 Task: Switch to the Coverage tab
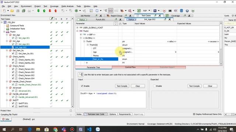coord(176,16)
